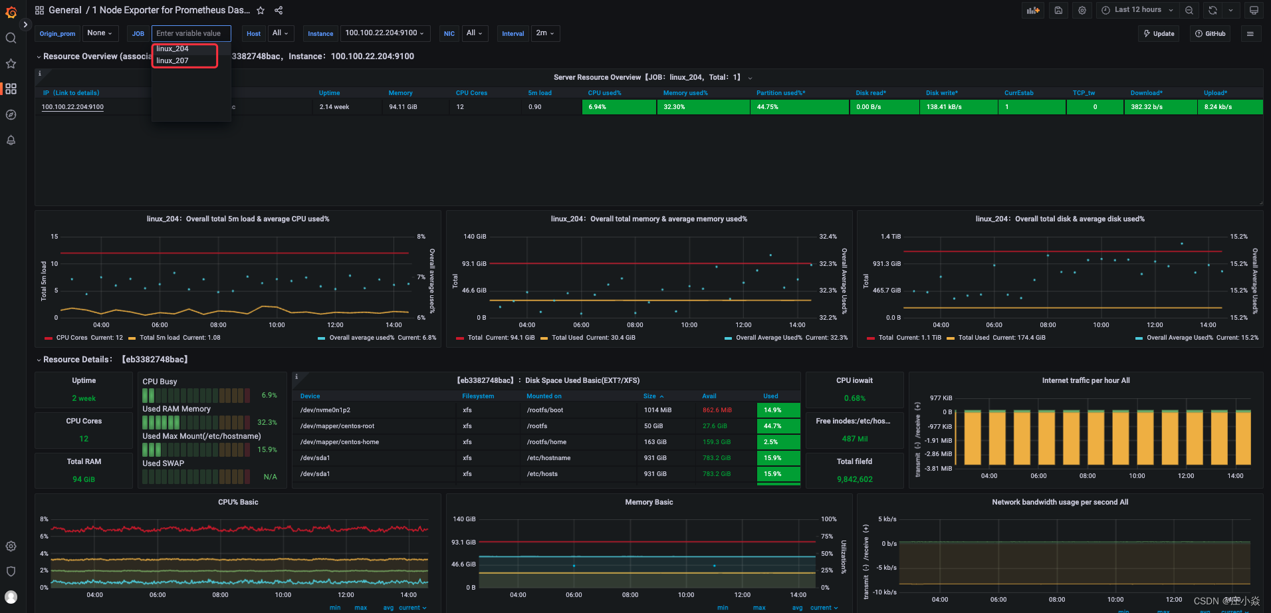Open dashboard settings gear in top bar
Screen dimensions: 1271x613
coord(1082,10)
